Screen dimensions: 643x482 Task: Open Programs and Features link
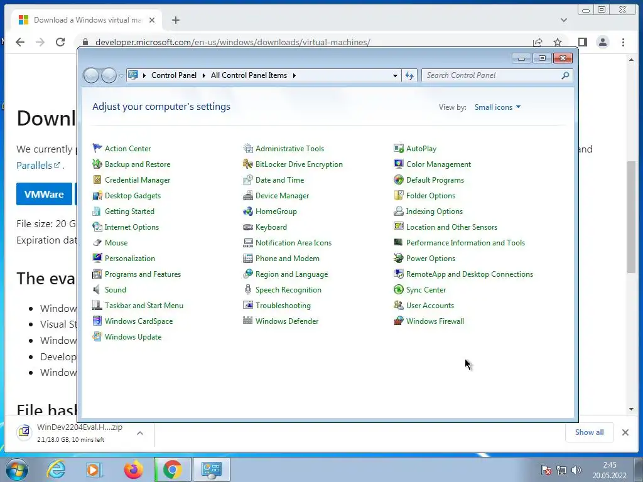(x=143, y=274)
